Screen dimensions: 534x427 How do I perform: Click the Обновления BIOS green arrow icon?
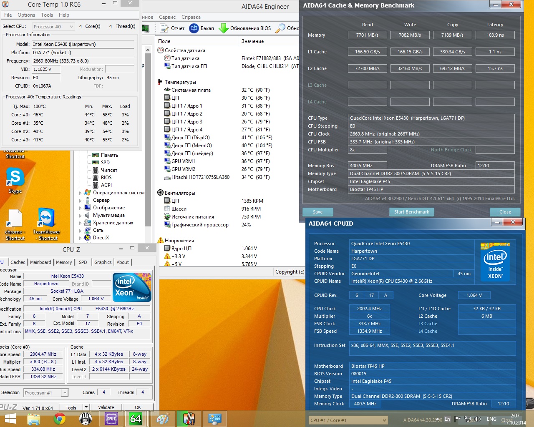(x=224, y=28)
